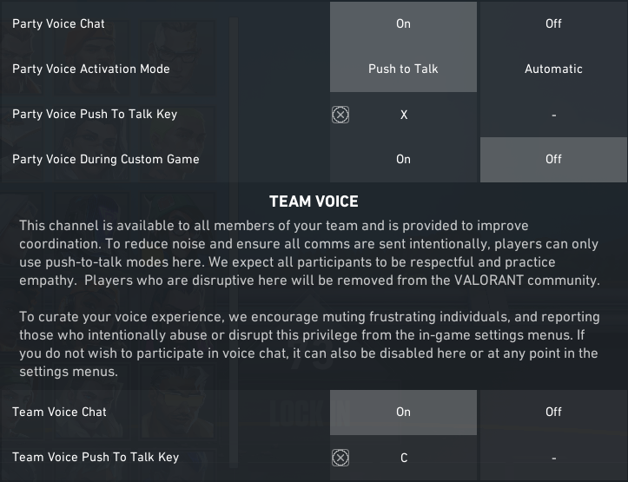This screenshot has width=628, height=482.
Task: Select the Party Voice Activation Mode label
Action: [90, 69]
